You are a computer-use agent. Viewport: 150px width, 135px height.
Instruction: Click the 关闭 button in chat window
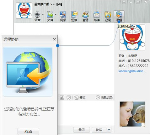(82, 130)
